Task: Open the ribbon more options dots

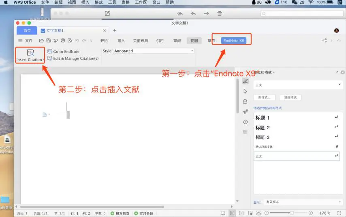Action: pyautogui.click(x=332, y=40)
